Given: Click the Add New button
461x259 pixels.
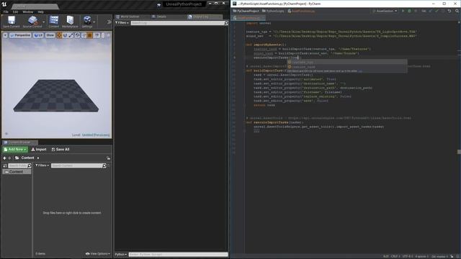Looking at the screenshot, I should (15, 149).
